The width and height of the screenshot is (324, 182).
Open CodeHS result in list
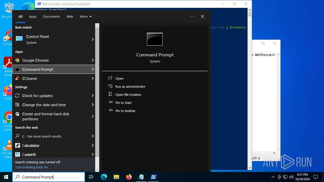click(54, 154)
